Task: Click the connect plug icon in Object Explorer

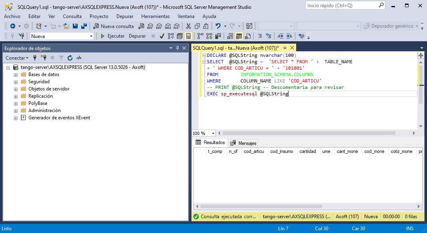Action: pyautogui.click(x=34, y=58)
